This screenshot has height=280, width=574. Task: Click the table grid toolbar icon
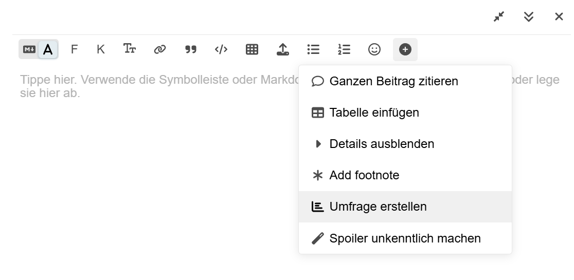pyautogui.click(x=252, y=49)
